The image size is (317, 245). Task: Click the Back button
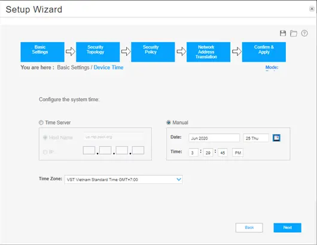click(x=249, y=228)
